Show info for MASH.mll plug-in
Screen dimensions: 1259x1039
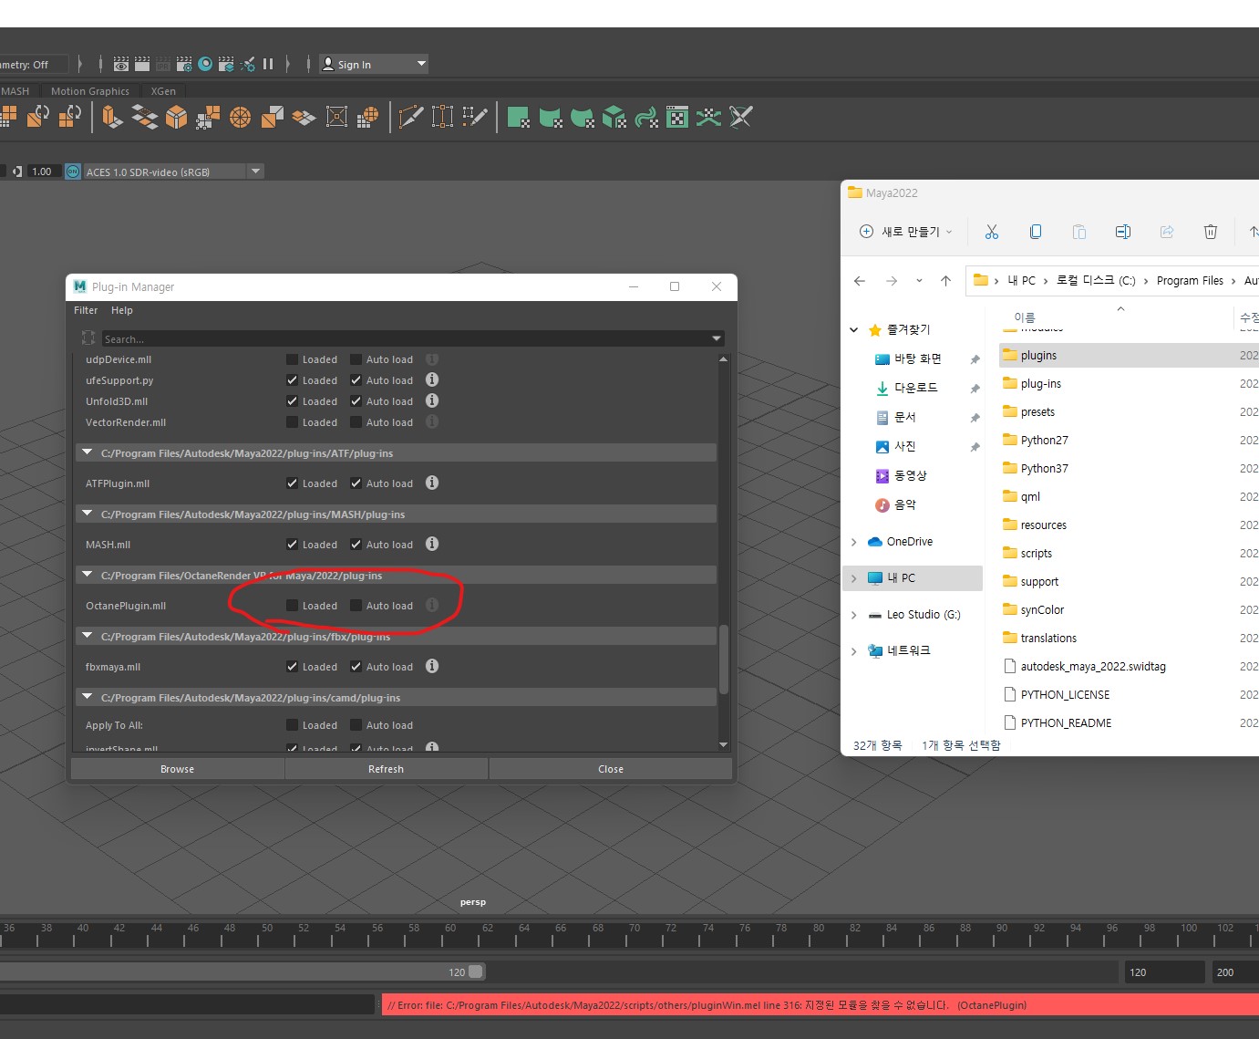pyautogui.click(x=432, y=544)
